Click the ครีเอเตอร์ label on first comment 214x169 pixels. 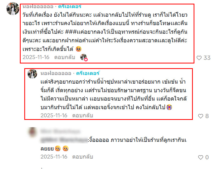(70, 7)
